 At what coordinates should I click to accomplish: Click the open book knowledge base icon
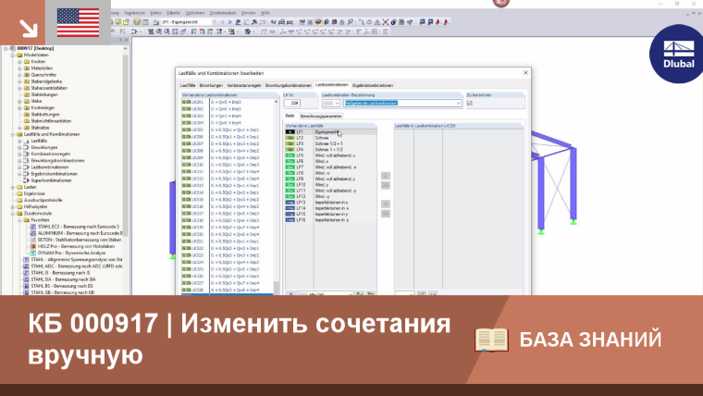pos(491,340)
